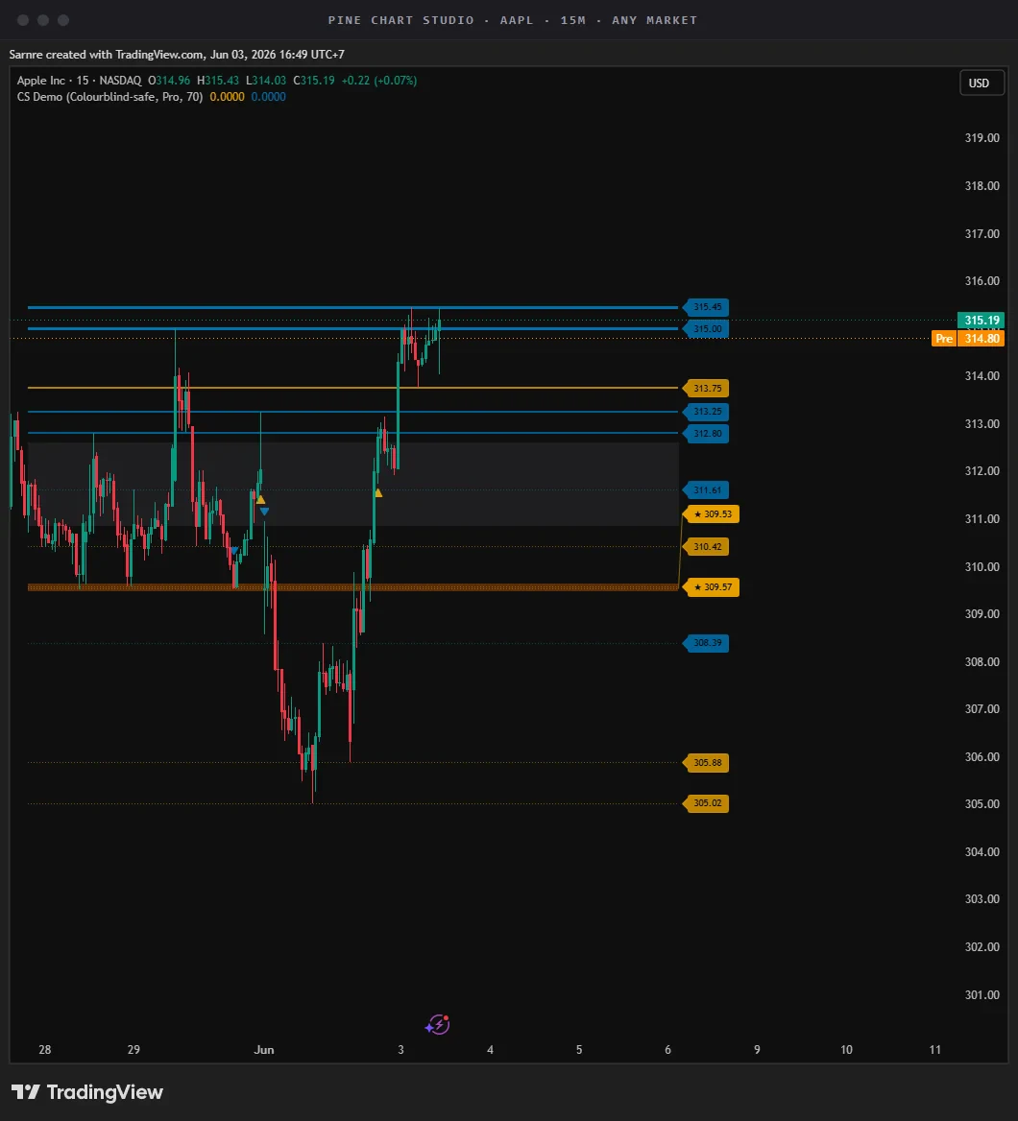Select the amber 305.02 level label
This screenshot has width=1018, height=1121.
[706, 803]
